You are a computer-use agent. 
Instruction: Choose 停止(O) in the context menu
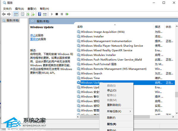[112, 91]
